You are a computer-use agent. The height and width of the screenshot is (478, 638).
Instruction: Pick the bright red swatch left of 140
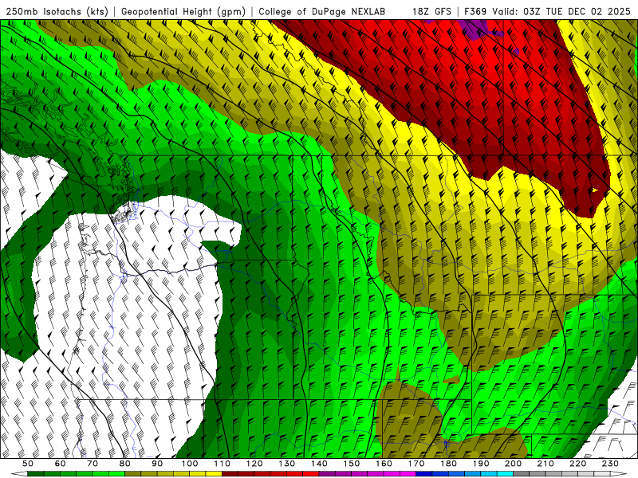(x=311, y=473)
